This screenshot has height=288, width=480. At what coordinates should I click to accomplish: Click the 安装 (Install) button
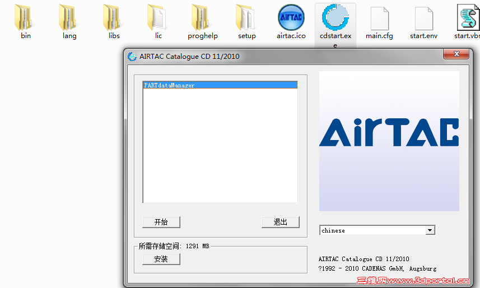point(161,259)
